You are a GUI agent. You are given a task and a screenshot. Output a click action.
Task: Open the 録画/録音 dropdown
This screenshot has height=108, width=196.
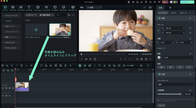[46, 15]
